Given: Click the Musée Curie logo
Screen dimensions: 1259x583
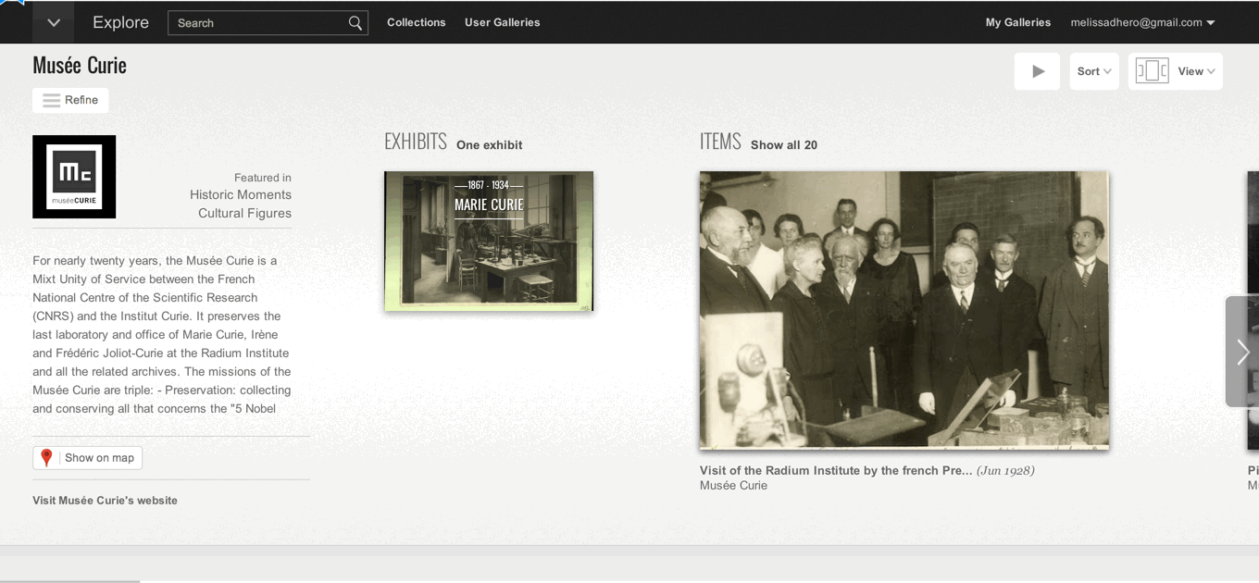Looking at the screenshot, I should coord(74,176).
